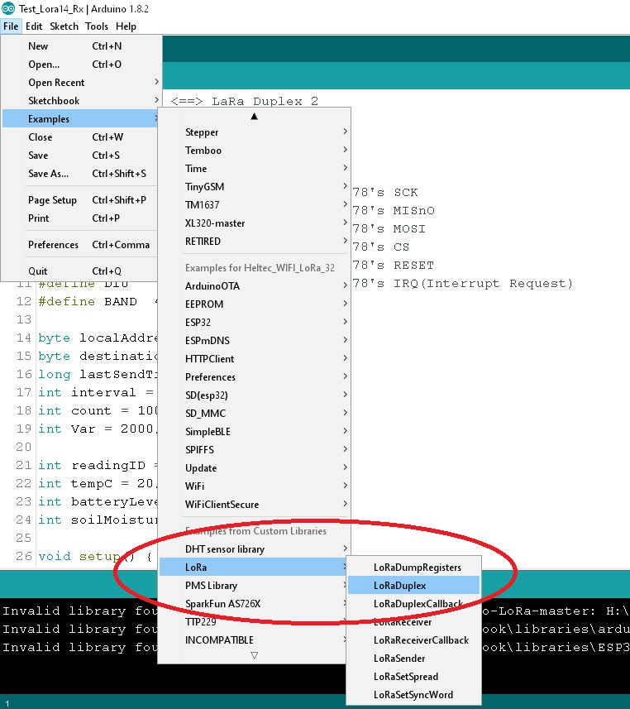Choose Open... from File menu

(81, 65)
